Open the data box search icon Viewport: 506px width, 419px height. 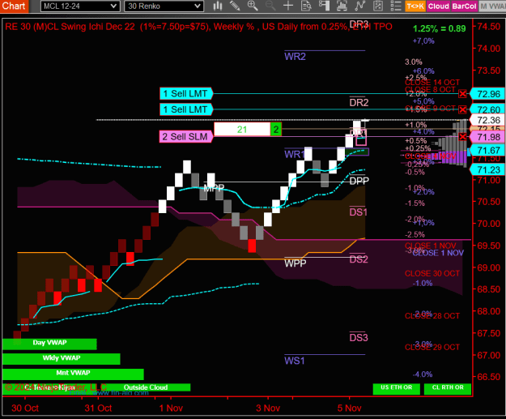point(306,6)
